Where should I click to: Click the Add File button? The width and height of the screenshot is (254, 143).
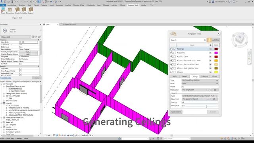214,40
